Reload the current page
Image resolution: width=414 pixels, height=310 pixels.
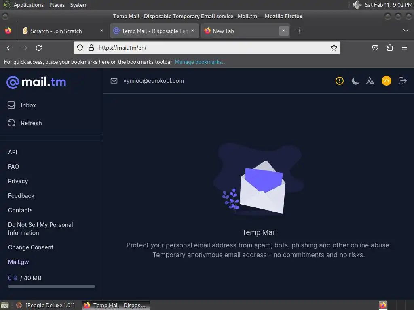click(39, 48)
